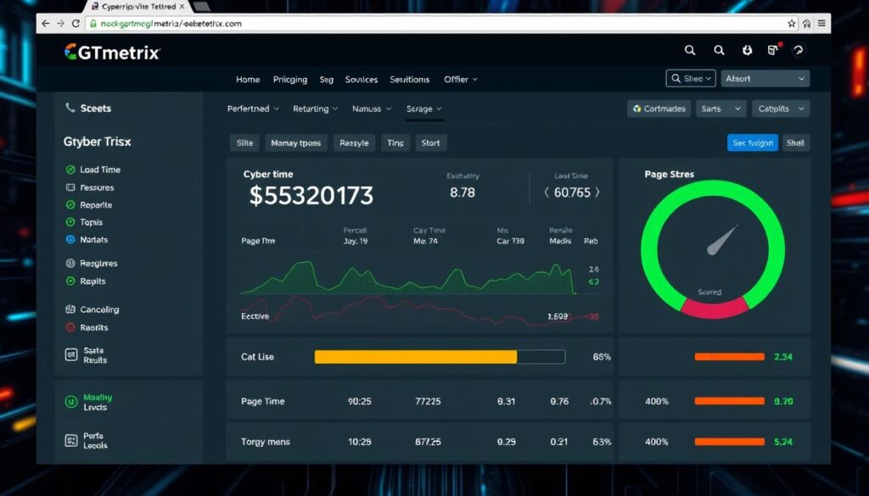Click the red Reorits sidebar icon
Image resolution: width=869 pixels, height=496 pixels.
[x=70, y=327]
